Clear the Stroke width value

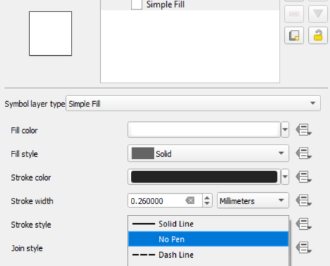[x=190, y=201]
